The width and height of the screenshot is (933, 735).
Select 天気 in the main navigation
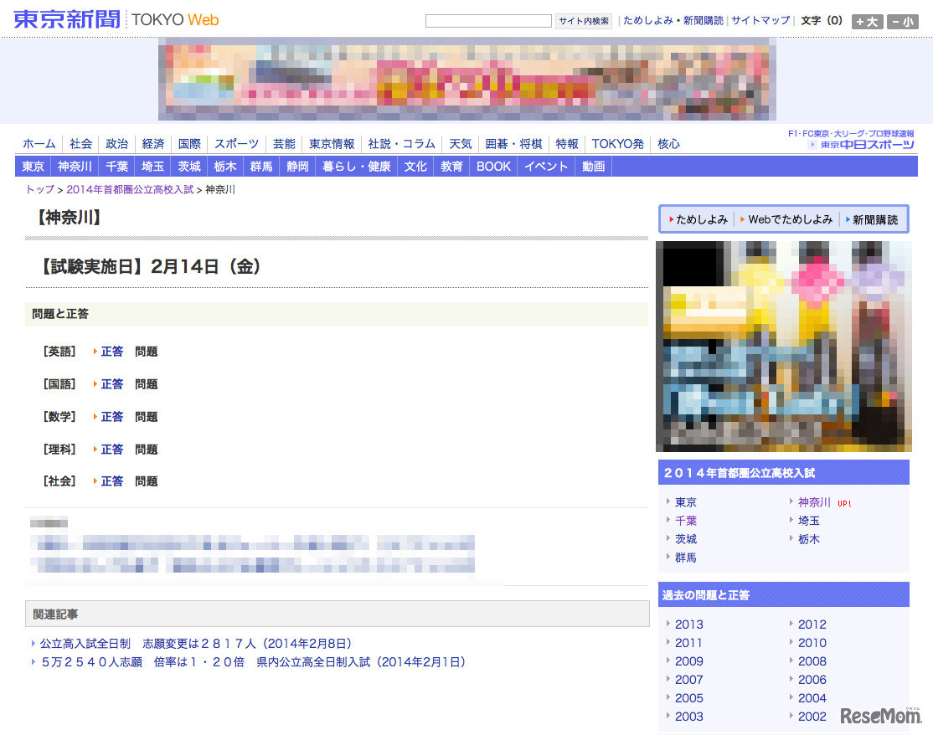tap(460, 143)
